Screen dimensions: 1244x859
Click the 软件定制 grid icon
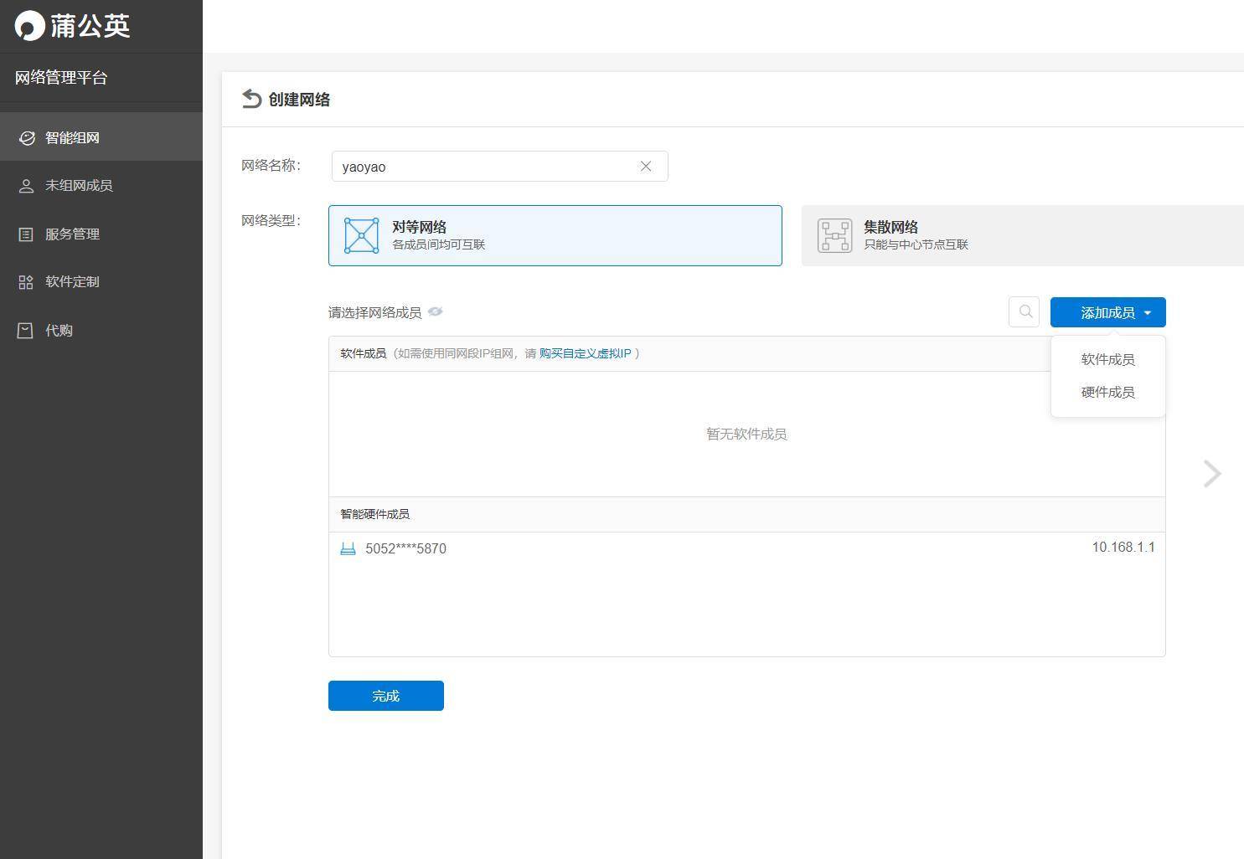point(26,282)
